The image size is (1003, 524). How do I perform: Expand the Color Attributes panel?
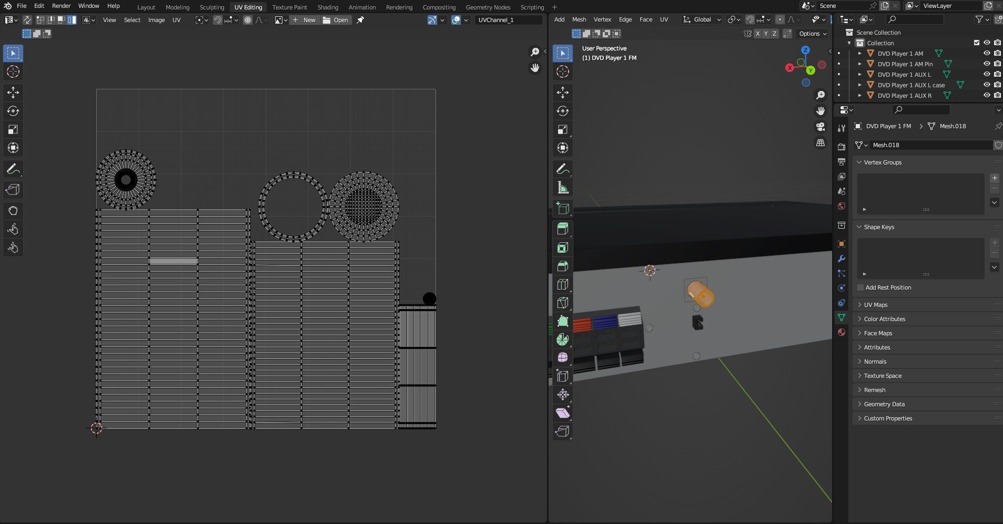pos(927,319)
